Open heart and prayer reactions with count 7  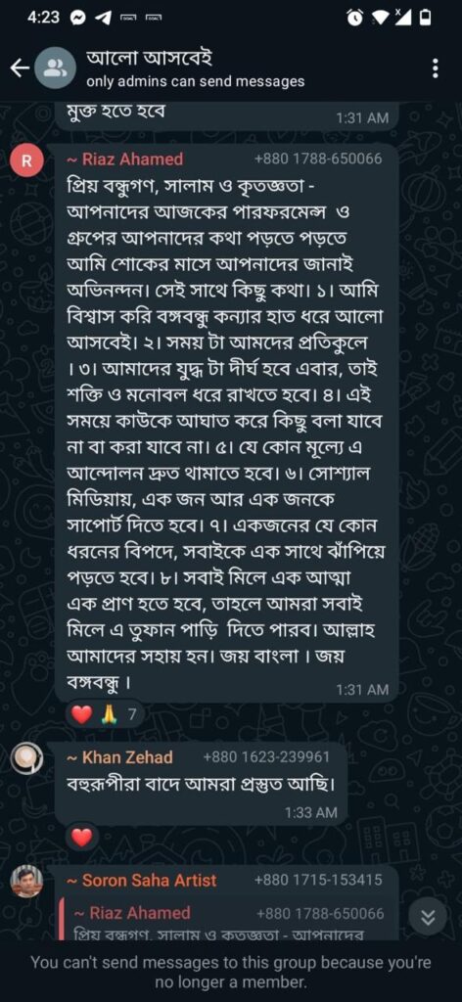pyautogui.click(x=105, y=715)
